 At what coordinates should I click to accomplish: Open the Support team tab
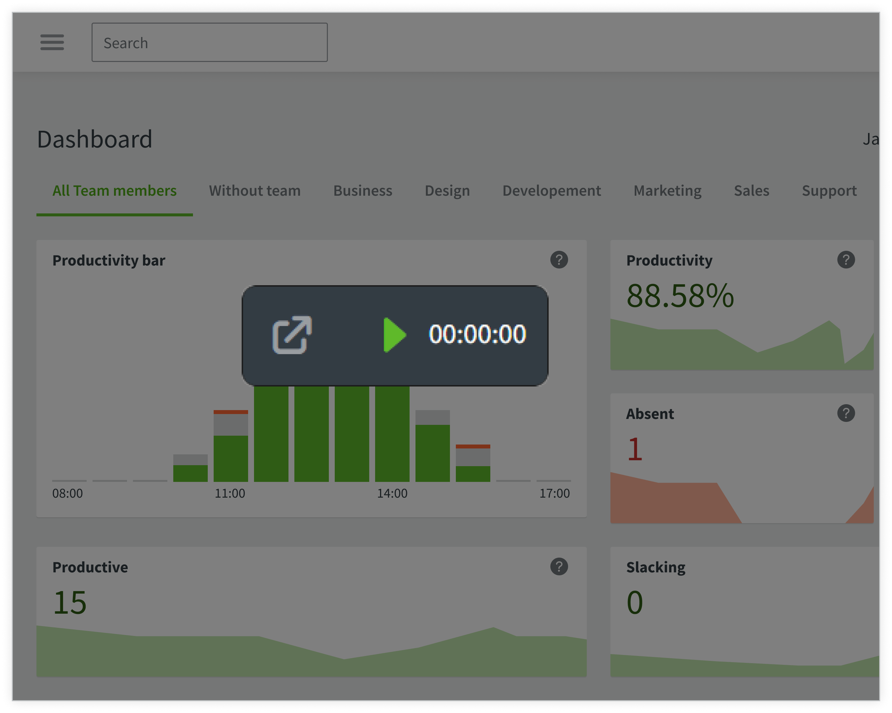pos(829,191)
